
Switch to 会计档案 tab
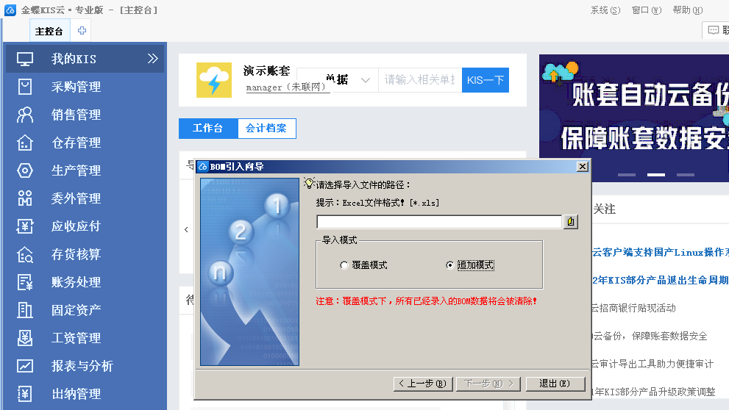(x=266, y=129)
